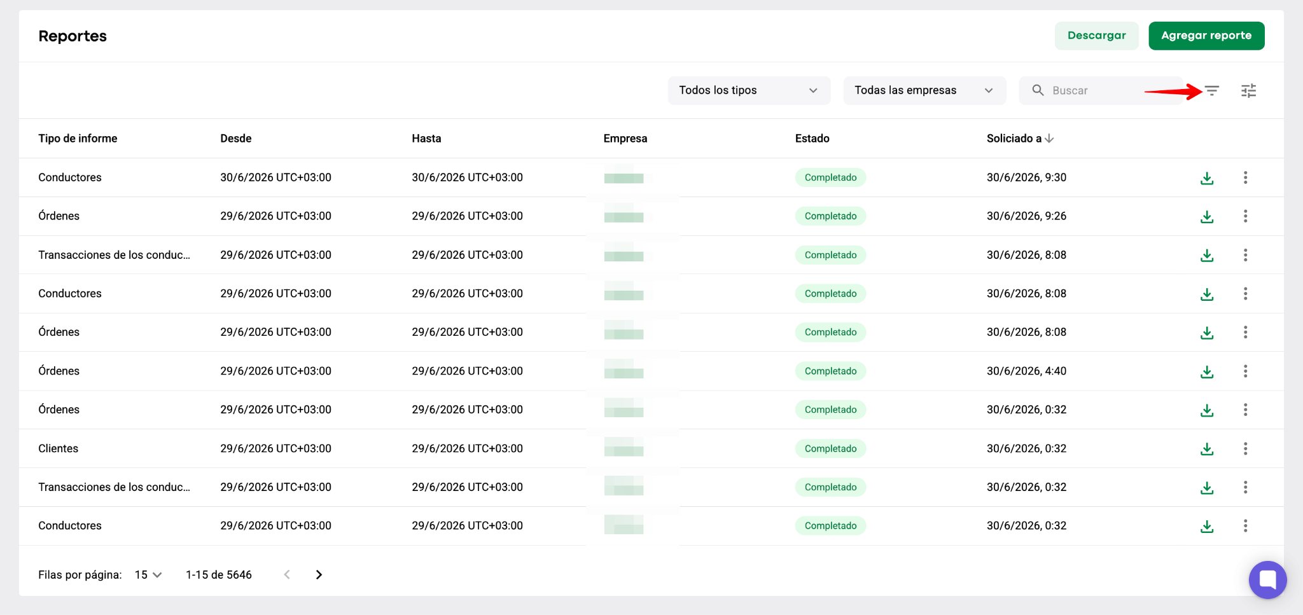Click the '30/6/2026, 4:40' requested time
Screen dimensions: 1303x615
click(1026, 371)
